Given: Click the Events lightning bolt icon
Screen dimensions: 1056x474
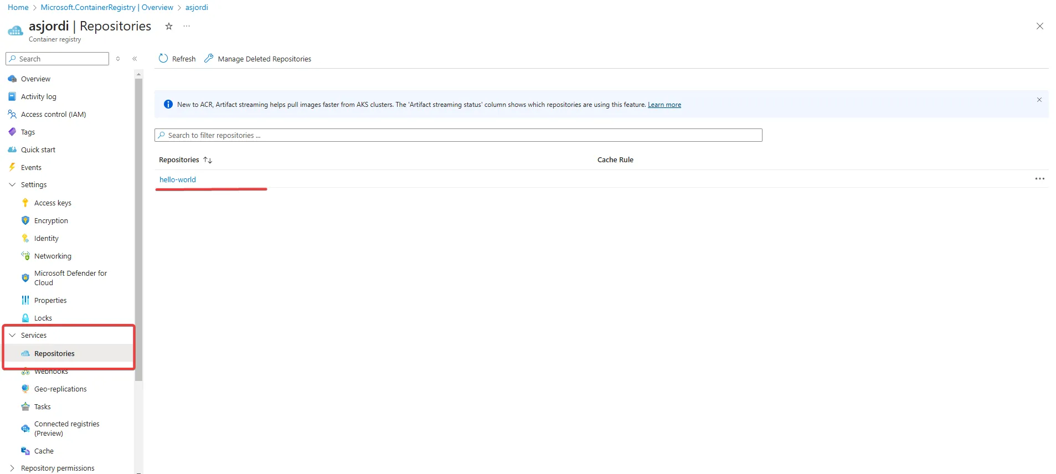Looking at the screenshot, I should pyautogui.click(x=12, y=167).
